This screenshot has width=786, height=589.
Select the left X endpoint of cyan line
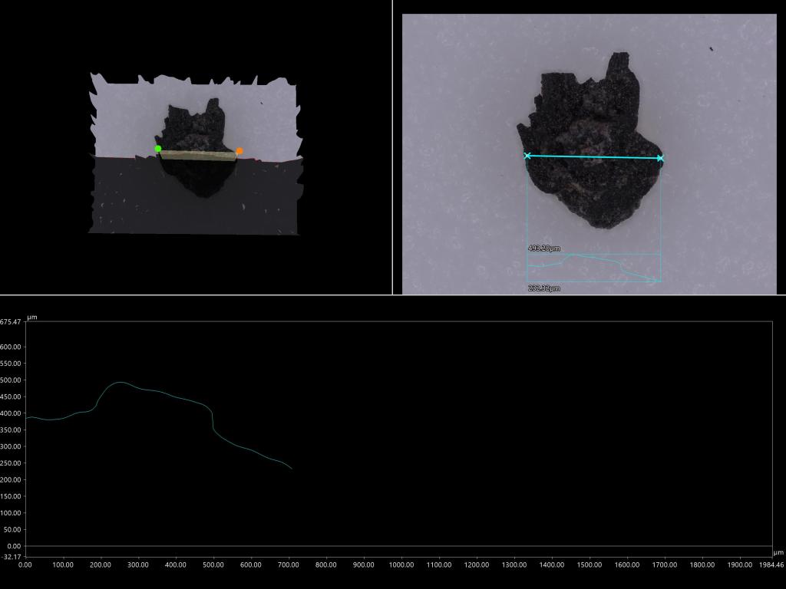(x=527, y=156)
